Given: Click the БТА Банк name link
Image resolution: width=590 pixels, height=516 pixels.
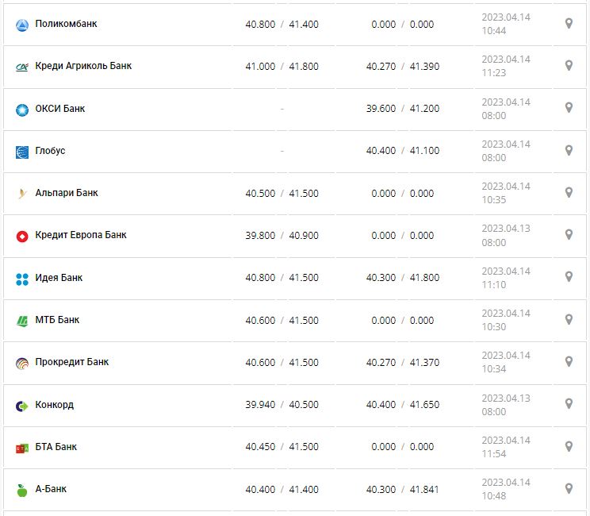Looking at the screenshot, I should 56,447.
